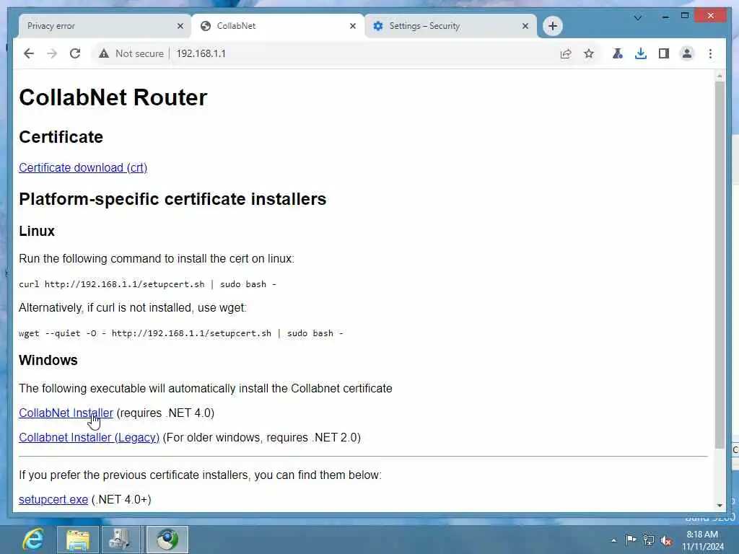The width and height of the screenshot is (739, 554).
Task: Click the Chrome taskbar icon
Action: click(x=167, y=540)
